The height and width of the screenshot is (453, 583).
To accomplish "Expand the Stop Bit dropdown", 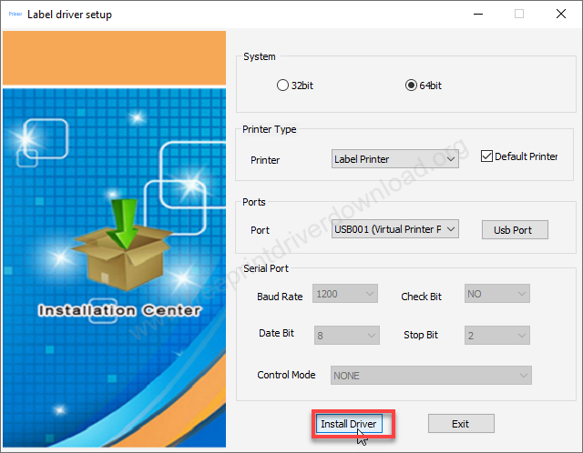I will [497, 336].
